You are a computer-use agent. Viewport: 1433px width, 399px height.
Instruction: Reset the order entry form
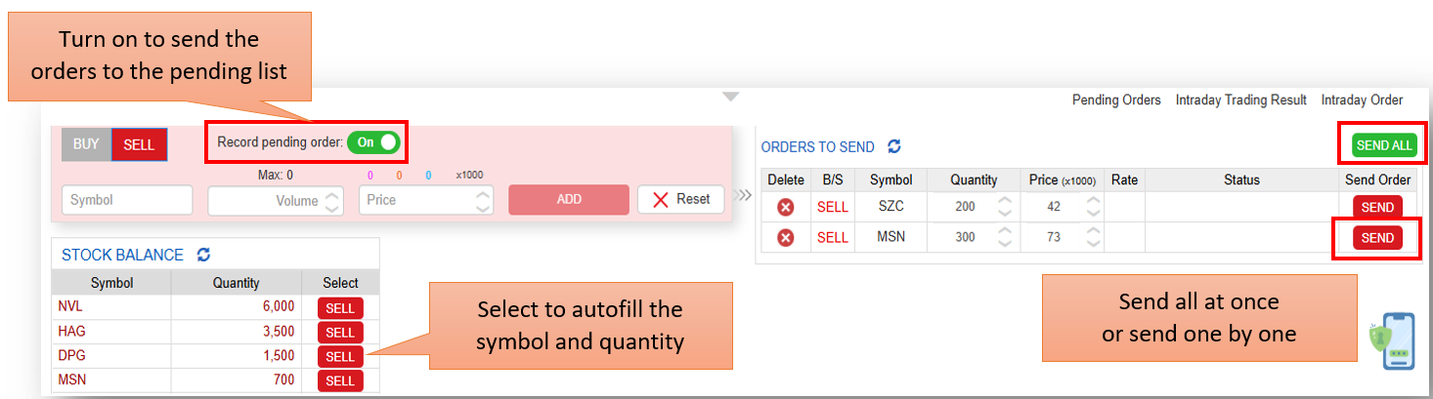pyautogui.click(x=680, y=199)
